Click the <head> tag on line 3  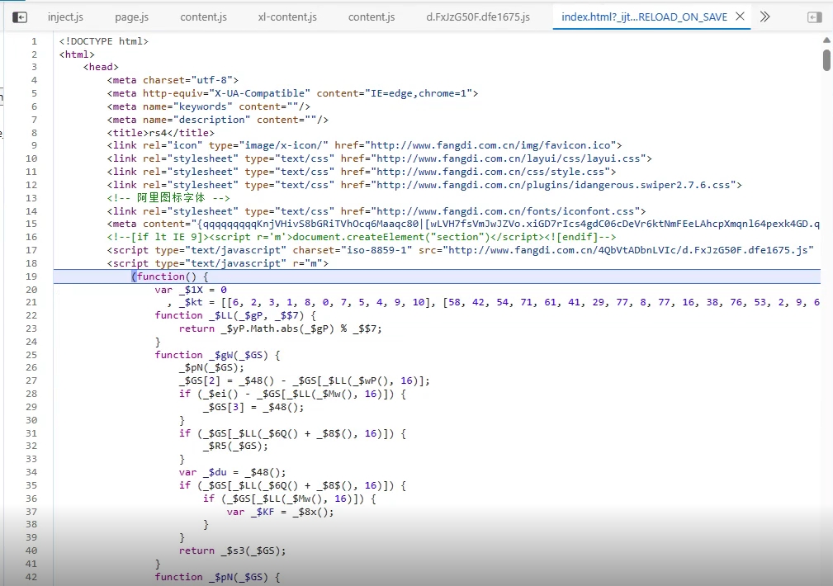[101, 67]
